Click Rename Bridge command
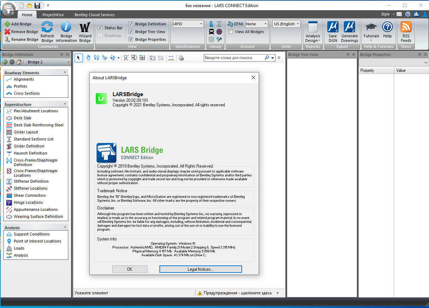This screenshot has height=308, width=429. pos(21,39)
